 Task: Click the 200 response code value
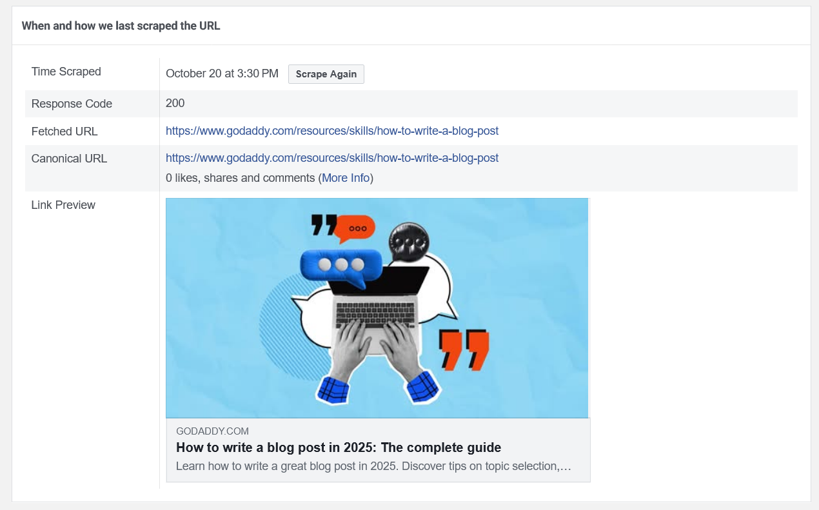point(175,103)
